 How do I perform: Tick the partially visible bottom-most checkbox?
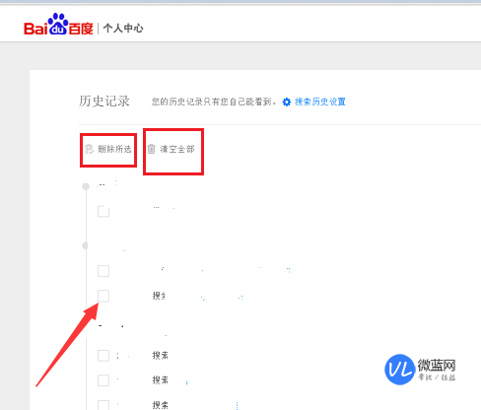point(103,405)
